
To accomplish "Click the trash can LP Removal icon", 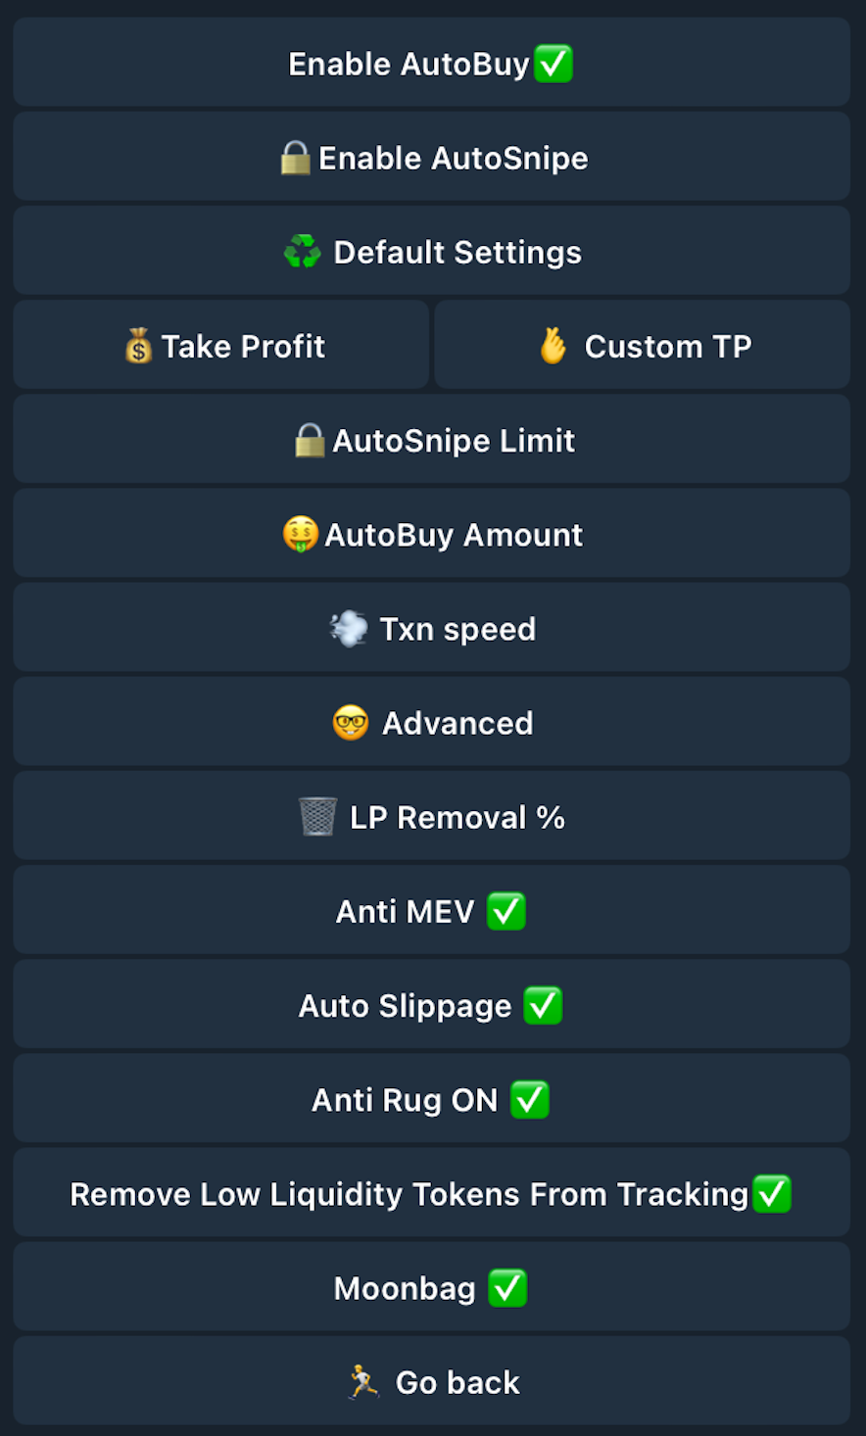I will point(317,817).
